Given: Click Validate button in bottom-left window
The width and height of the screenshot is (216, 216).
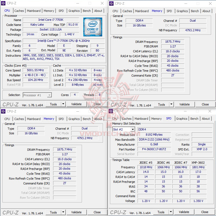Looking at the screenshot, I should tap(76, 212).
